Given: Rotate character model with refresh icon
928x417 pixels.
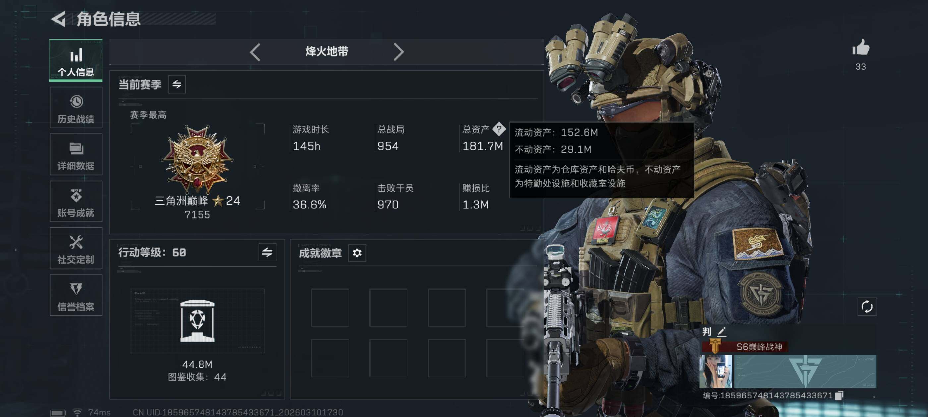Looking at the screenshot, I should click(866, 306).
